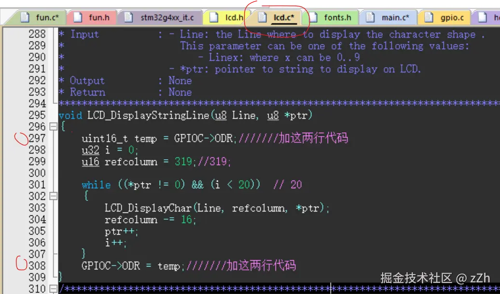
Task: Open the fonts.h tab
Action: click(334, 18)
